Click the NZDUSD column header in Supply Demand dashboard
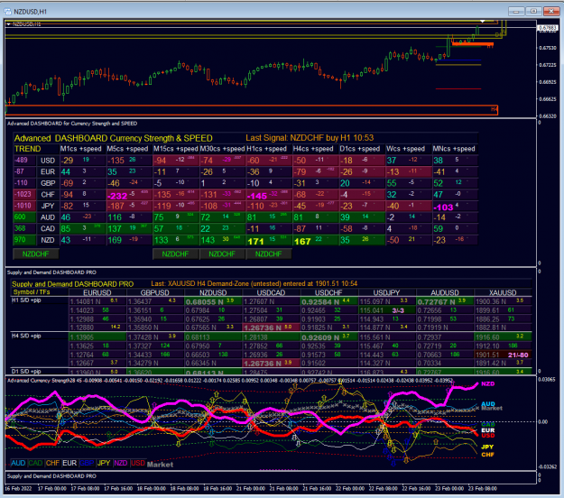 [x=213, y=292]
